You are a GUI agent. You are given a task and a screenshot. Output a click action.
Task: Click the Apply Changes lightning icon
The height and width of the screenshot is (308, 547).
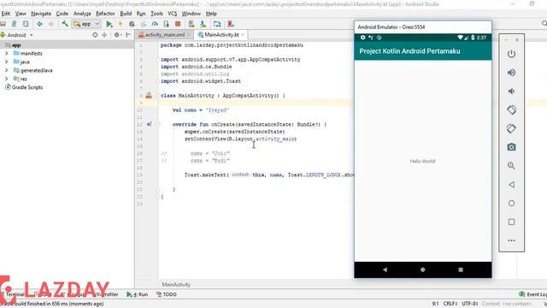pyautogui.click(x=121, y=24)
